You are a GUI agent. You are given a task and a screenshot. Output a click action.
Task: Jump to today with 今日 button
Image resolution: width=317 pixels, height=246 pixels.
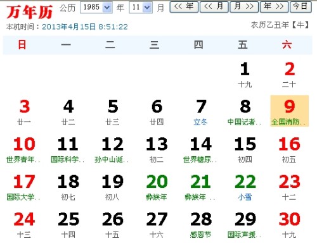[x=301, y=7]
